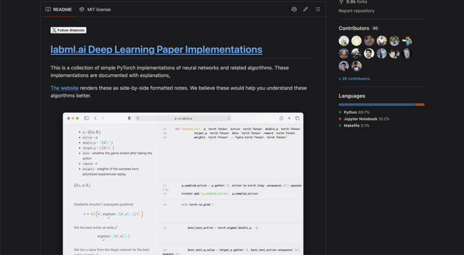Open labml.ai Deep Learning Paper Implementations heading link
This screenshot has height=255, width=464.
pyautogui.click(x=156, y=49)
